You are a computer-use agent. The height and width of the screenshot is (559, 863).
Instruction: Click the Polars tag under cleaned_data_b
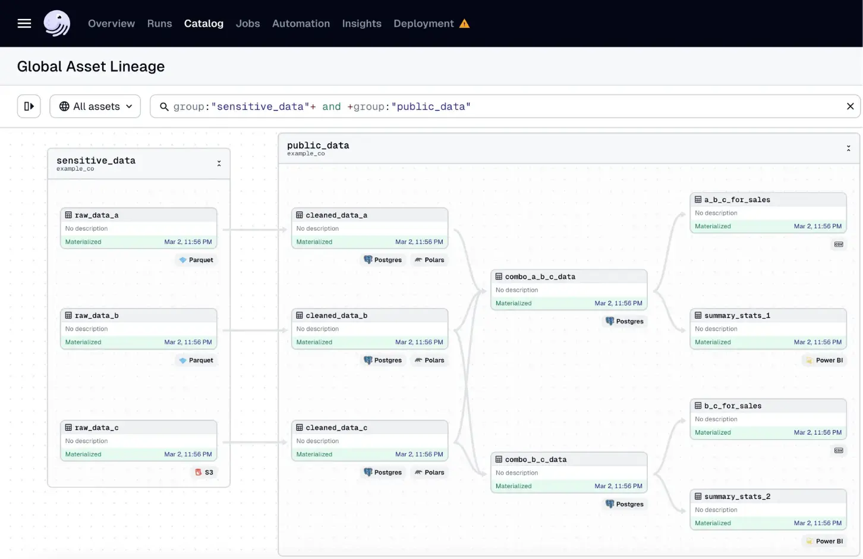(429, 360)
